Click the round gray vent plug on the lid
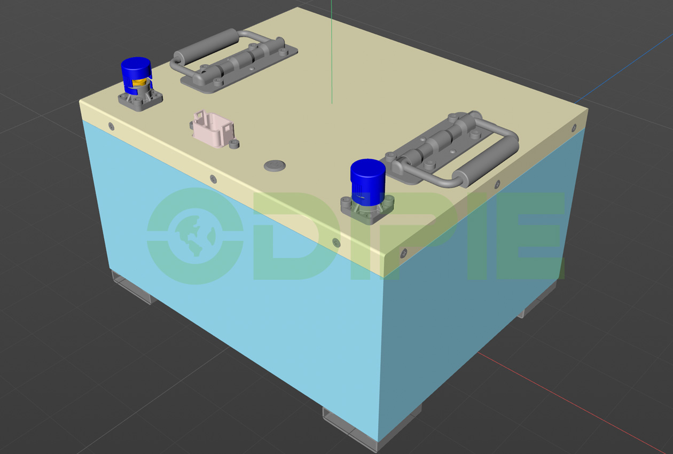 pyautogui.click(x=275, y=165)
